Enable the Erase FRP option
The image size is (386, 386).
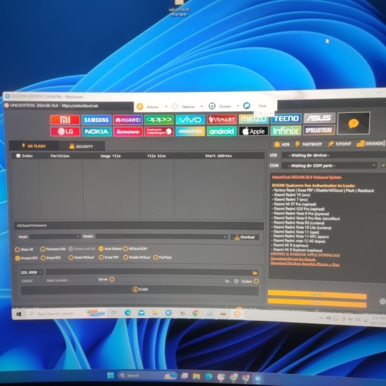(101, 258)
